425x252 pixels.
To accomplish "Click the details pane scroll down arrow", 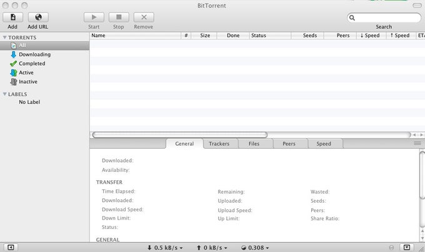I will pyautogui.click(x=422, y=238).
